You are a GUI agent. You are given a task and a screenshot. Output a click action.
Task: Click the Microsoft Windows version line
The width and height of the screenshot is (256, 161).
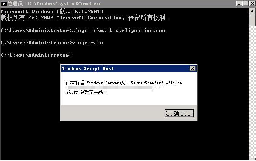coord(52,11)
